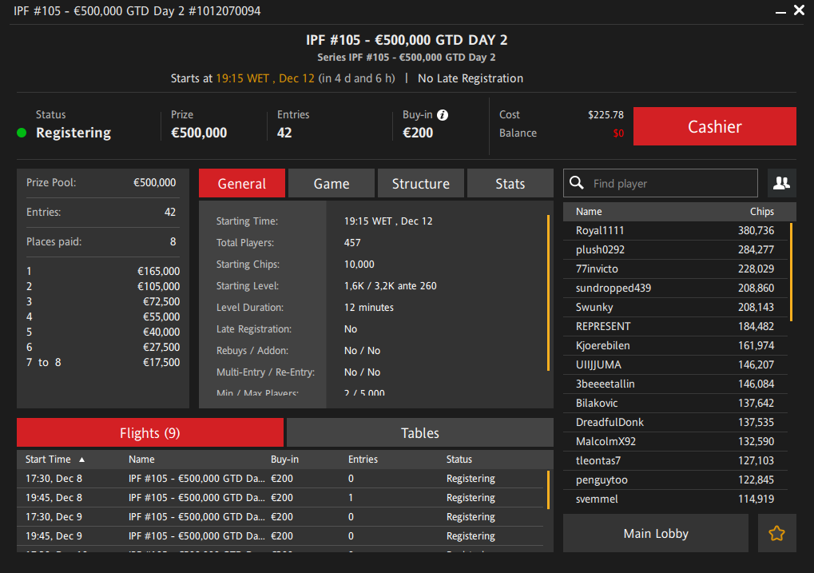Minimize the tournament lobby window
Viewport: 814px width, 573px height.
click(x=779, y=11)
